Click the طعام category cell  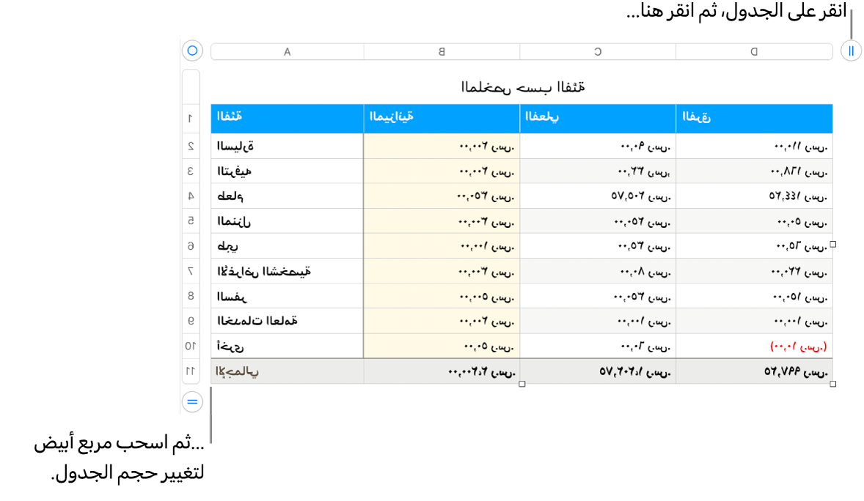(x=287, y=196)
